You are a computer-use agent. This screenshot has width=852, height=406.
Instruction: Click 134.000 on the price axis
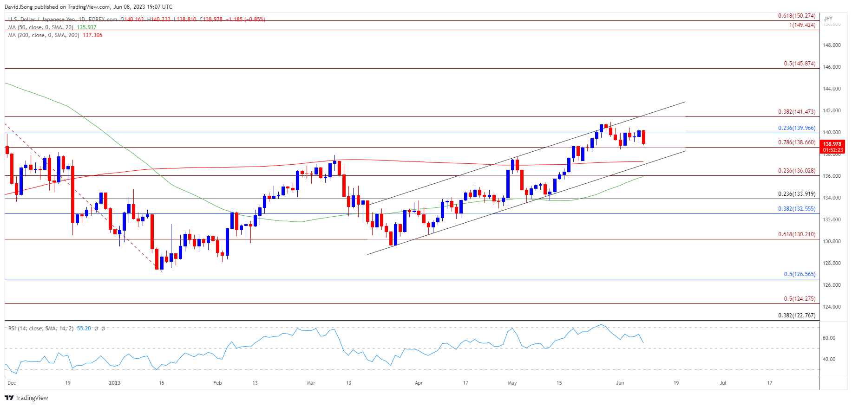tap(832, 198)
